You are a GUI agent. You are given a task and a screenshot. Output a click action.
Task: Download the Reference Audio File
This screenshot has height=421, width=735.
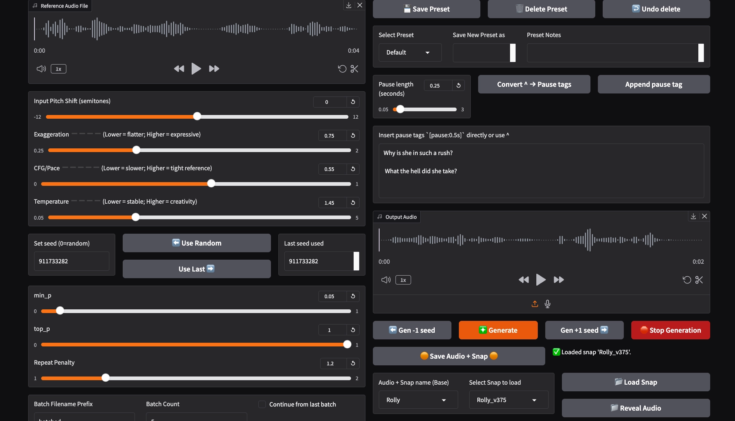tap(348, 5)
